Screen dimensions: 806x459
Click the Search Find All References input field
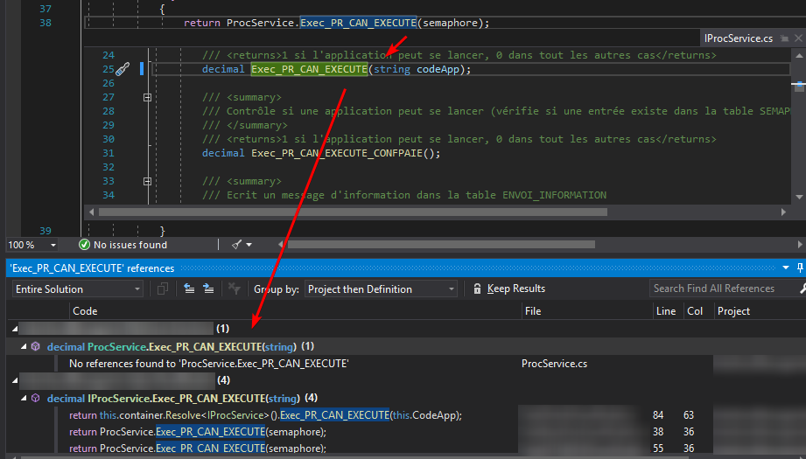[722, 289]
